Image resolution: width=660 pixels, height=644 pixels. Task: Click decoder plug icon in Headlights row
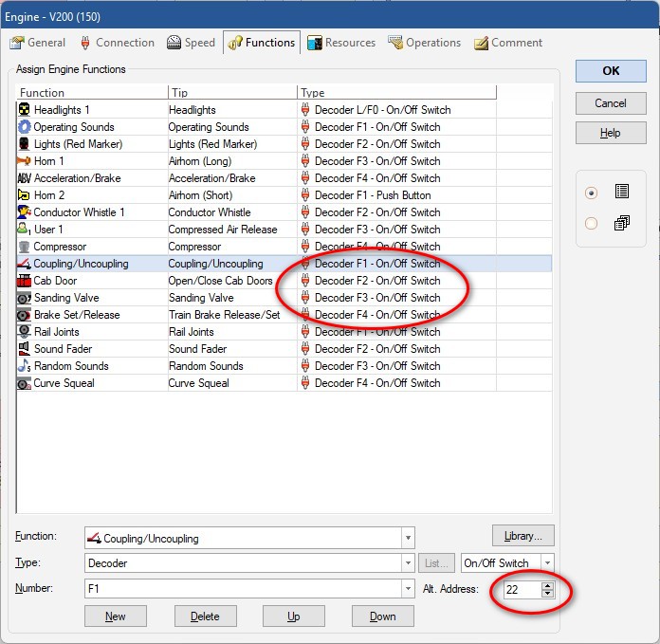[x=305, y=109]
